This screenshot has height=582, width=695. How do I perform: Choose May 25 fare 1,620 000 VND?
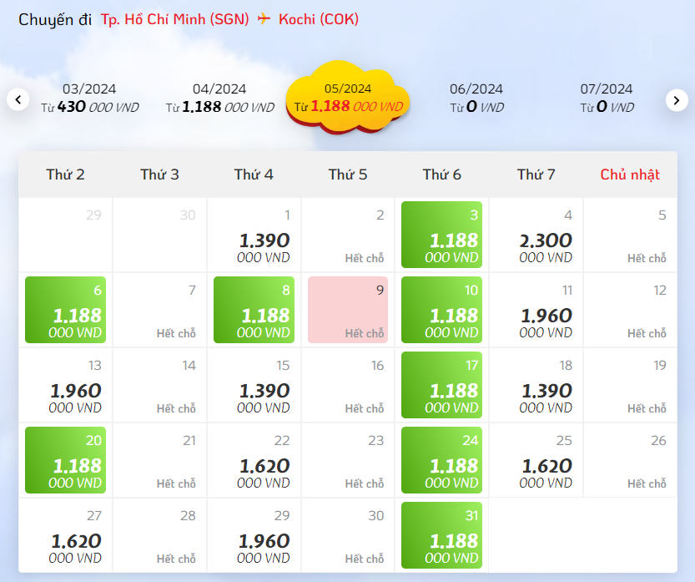click(536, 460)
